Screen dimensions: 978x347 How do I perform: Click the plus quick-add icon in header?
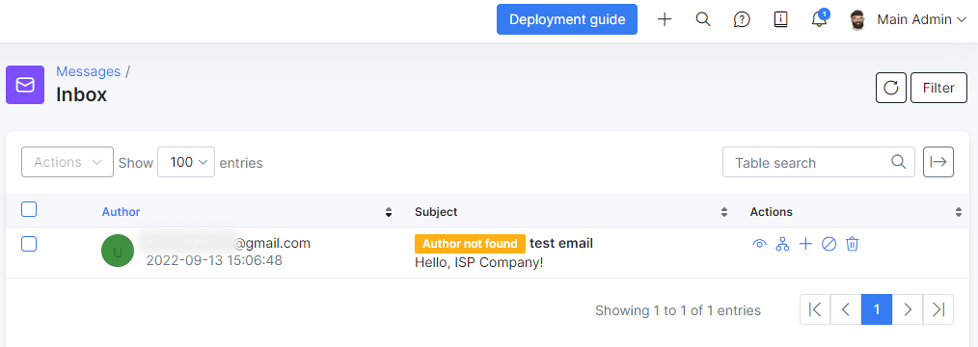665,19
